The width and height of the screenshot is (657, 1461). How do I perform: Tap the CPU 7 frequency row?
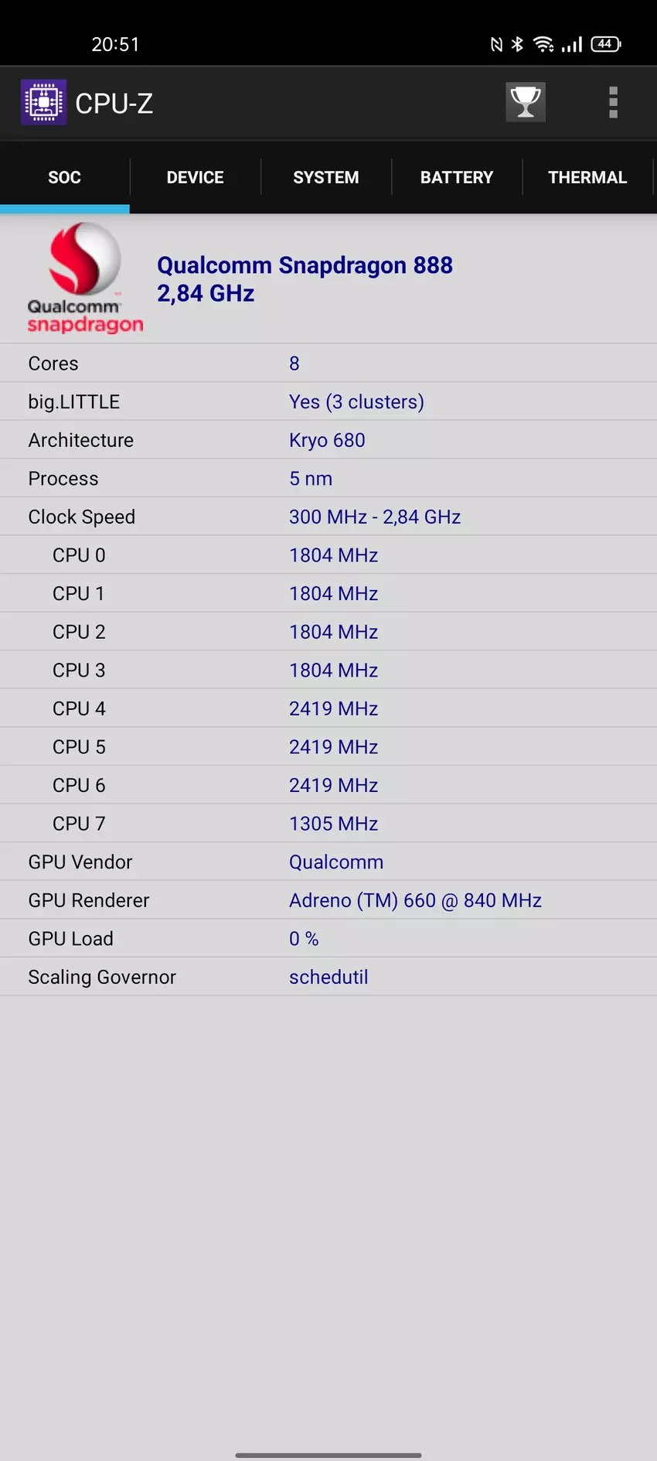[x=328, y=824]
